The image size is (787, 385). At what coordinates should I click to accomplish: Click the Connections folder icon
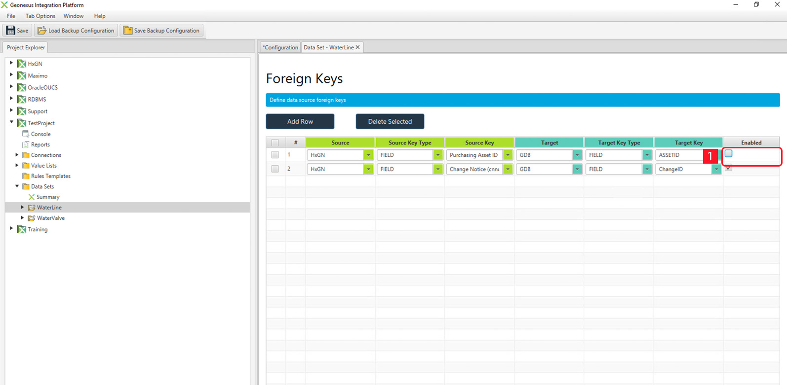click(x=26, y=155)
